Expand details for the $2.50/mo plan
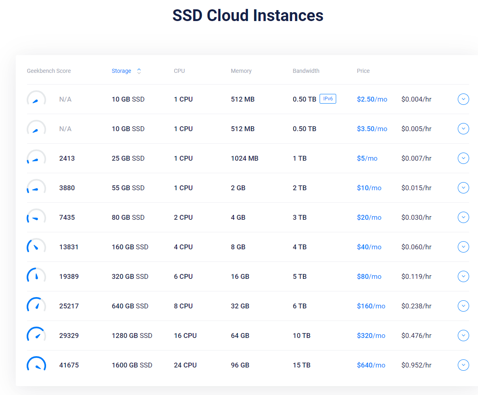478x395 pixels. tap(463, 99)
